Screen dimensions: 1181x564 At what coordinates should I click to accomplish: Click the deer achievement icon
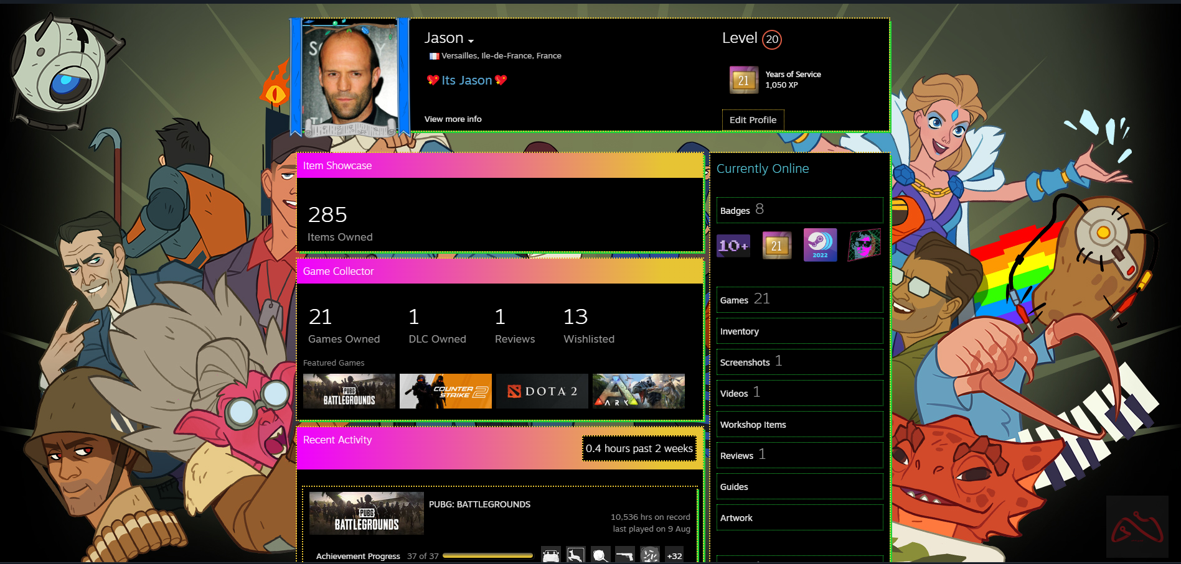pyautogui.click(x=575, y=555)
